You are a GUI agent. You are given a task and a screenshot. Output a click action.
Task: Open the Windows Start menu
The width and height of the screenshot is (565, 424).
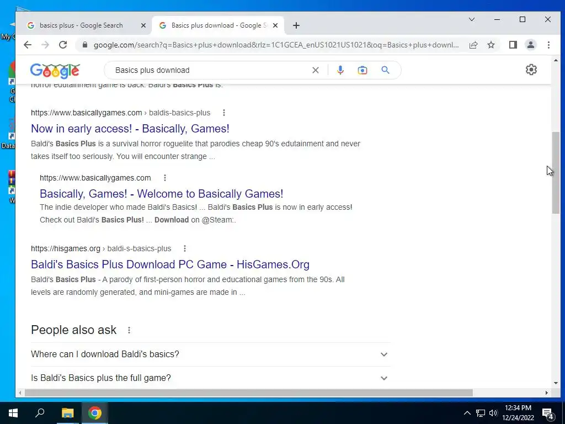tap(13, 413)
